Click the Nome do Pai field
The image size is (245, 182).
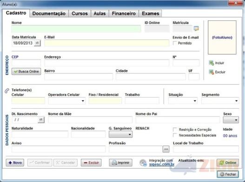pos(178,120)
